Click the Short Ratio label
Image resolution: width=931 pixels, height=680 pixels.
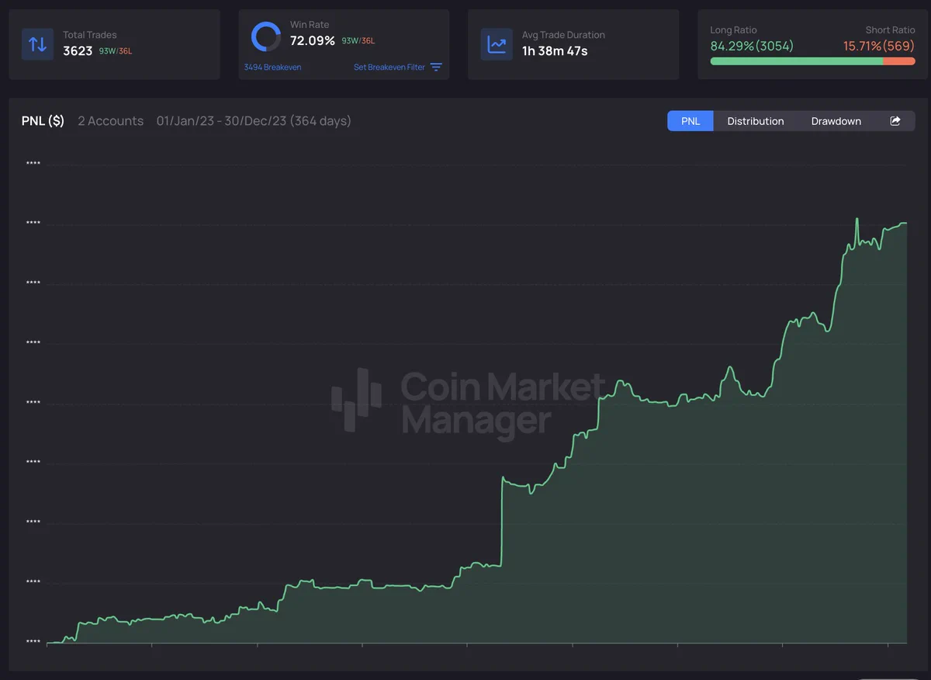(x=891, y=30)
